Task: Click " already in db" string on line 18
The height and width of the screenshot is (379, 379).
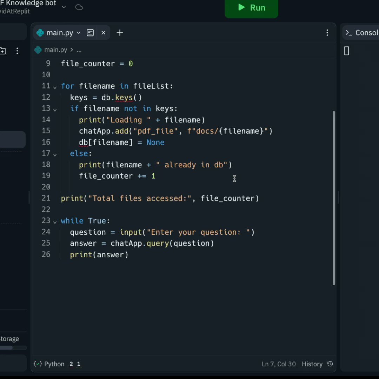Action: pyautogui.click(x=192, y=165)
